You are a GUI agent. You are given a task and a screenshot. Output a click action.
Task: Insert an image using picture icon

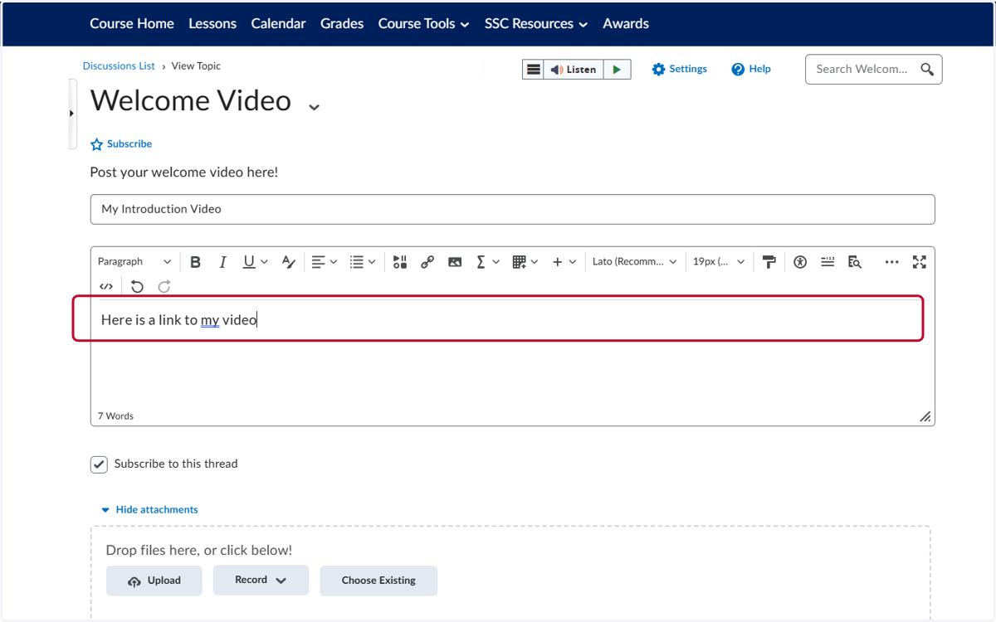(x=455, y=262)
